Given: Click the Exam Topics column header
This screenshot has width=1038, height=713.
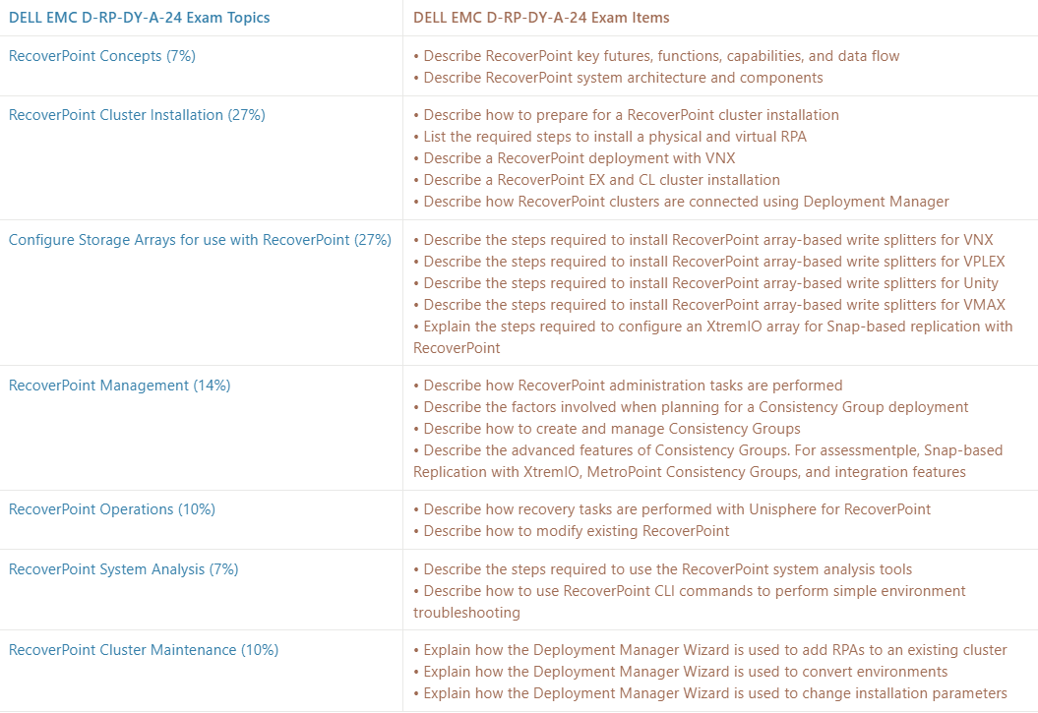Looking at the screenshot, I should tap(140, 18).
